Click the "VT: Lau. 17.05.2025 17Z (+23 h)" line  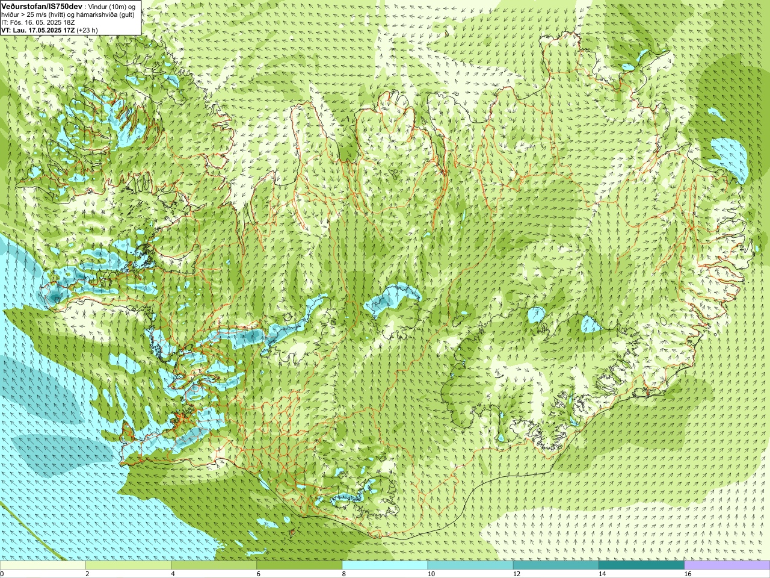(x=49, y=30)
